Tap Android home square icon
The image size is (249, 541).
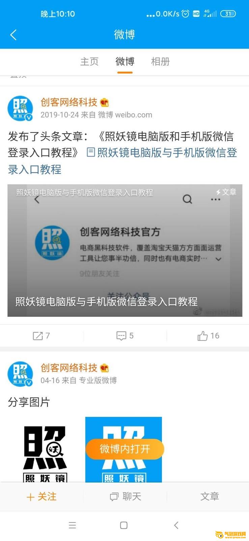tap(124, 525)
